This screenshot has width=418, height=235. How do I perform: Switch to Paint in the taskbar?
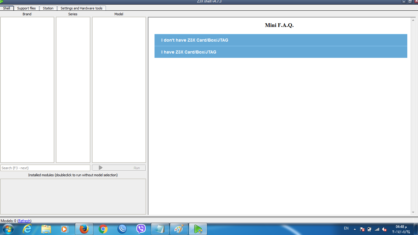coord(179,229)
